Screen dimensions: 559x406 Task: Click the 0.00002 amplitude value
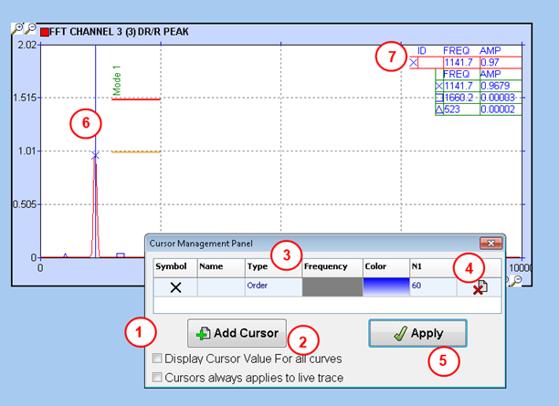[x=498, y=109]
